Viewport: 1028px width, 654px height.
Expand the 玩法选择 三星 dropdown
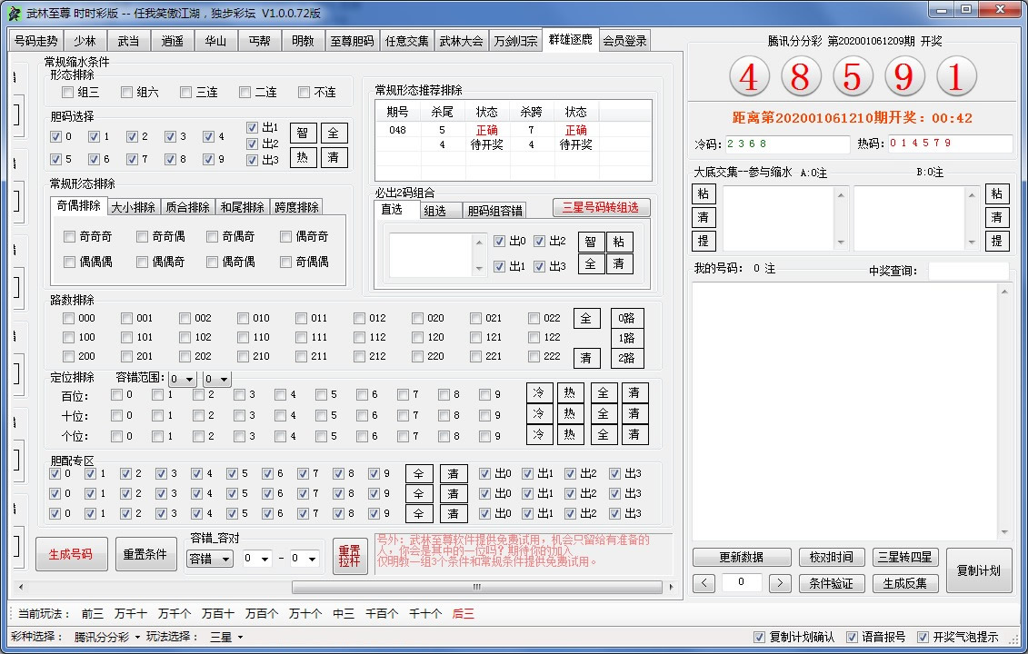[x=227, y=637]
